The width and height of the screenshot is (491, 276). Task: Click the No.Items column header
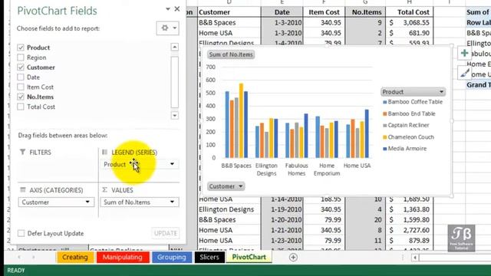coord(365,12)
